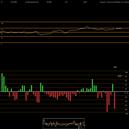Click the "ESQ" ticker symbol in header
Image resolution: width=129 pixels, height=129 pixels.
(x=85, y=2)
